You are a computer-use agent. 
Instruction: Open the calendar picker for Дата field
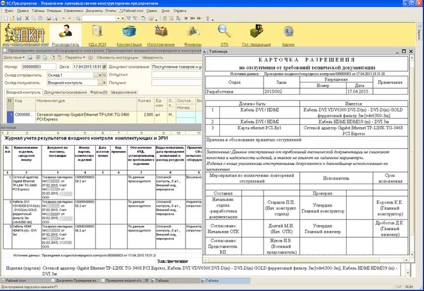(104, 67)
